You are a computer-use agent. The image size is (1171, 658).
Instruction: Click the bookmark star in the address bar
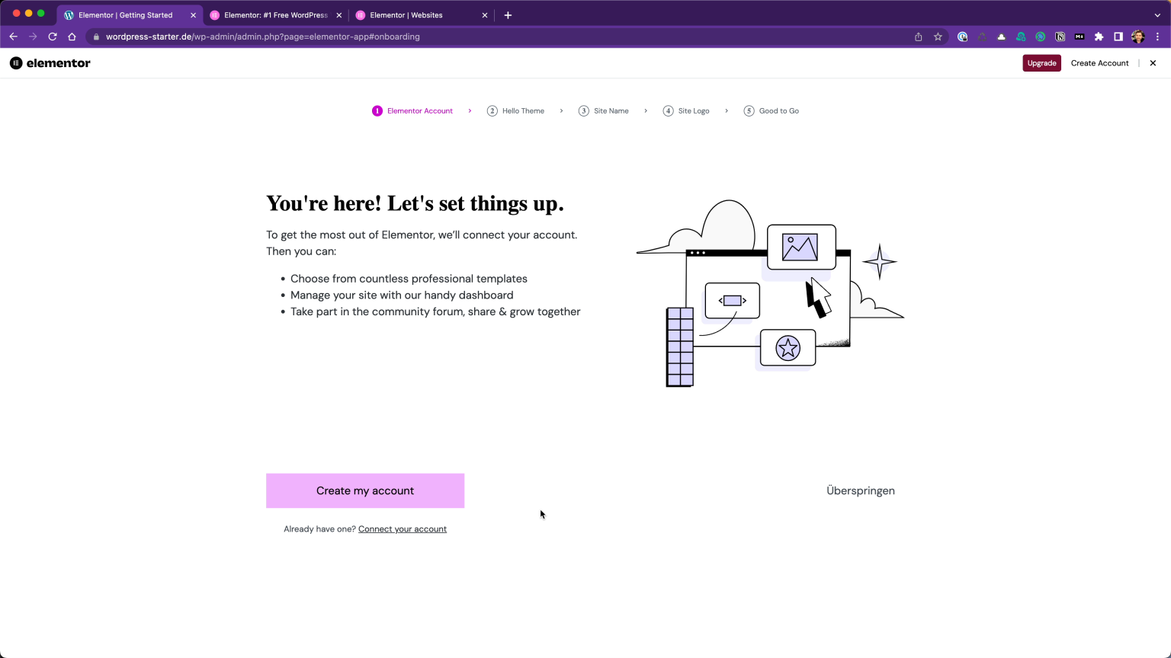[x=938, y=37]
